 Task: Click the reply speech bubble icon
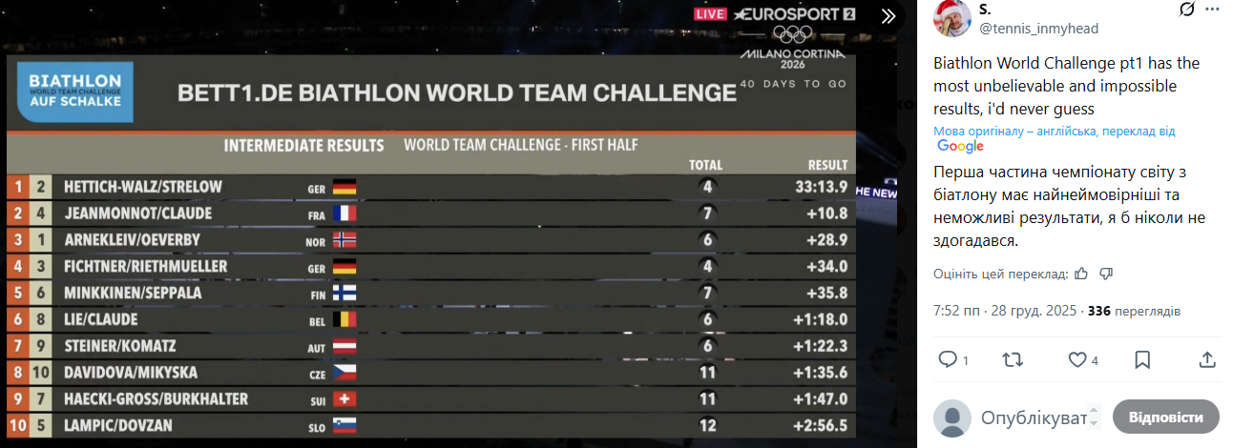pyautogui.click(x=948, y=359)
